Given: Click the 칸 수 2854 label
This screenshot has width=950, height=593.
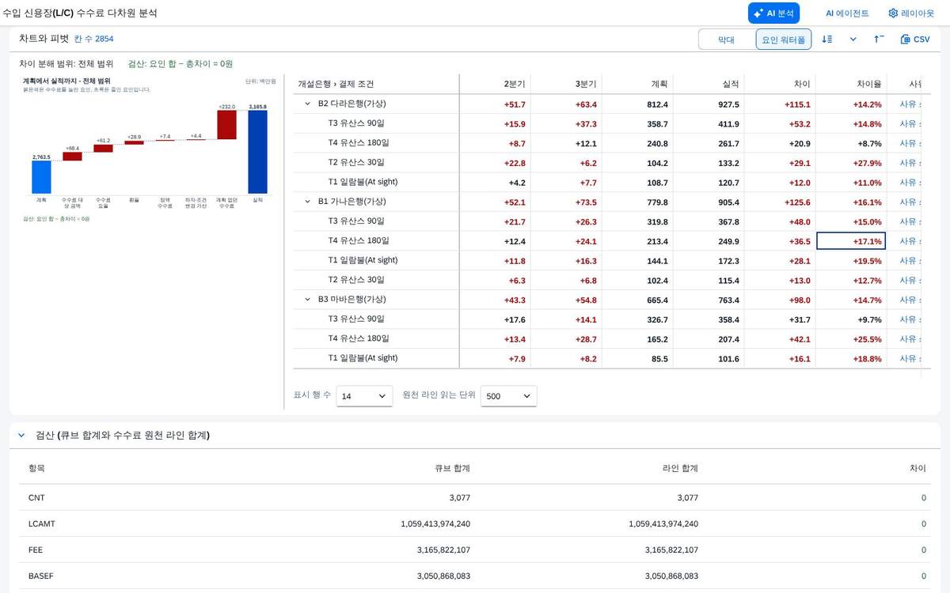Looking at the screenshot, I should [x=94, y=39].
